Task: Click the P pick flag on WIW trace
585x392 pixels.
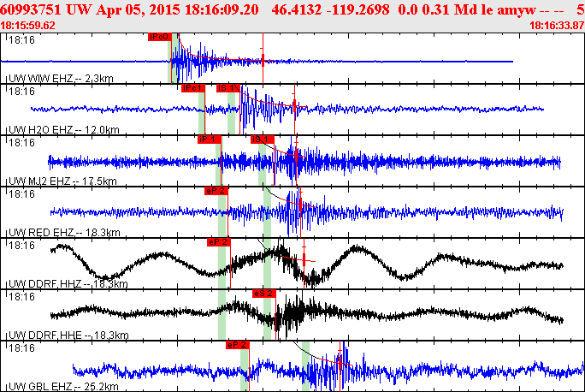Action: point(159,38)
